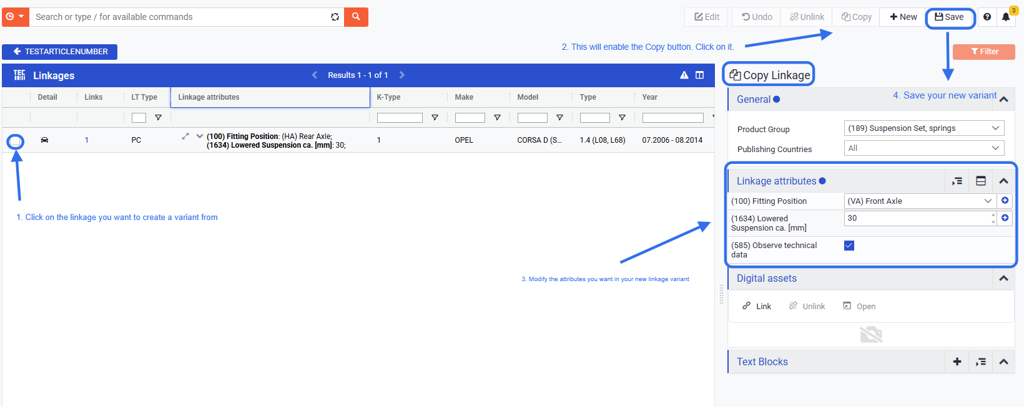
Task: Open the K-Type filter funnel
Action: click(435, 118)
